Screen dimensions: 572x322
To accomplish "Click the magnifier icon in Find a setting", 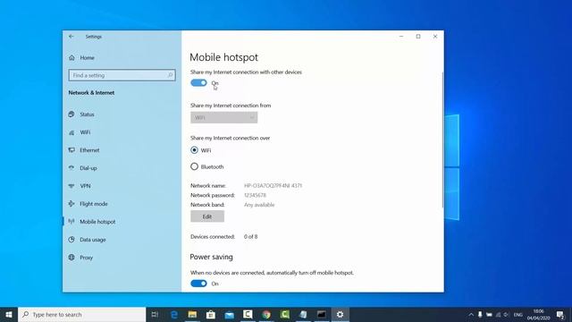I will point(170,75).
